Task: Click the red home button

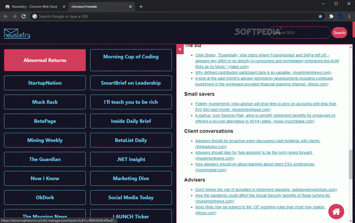Action: 336,211
